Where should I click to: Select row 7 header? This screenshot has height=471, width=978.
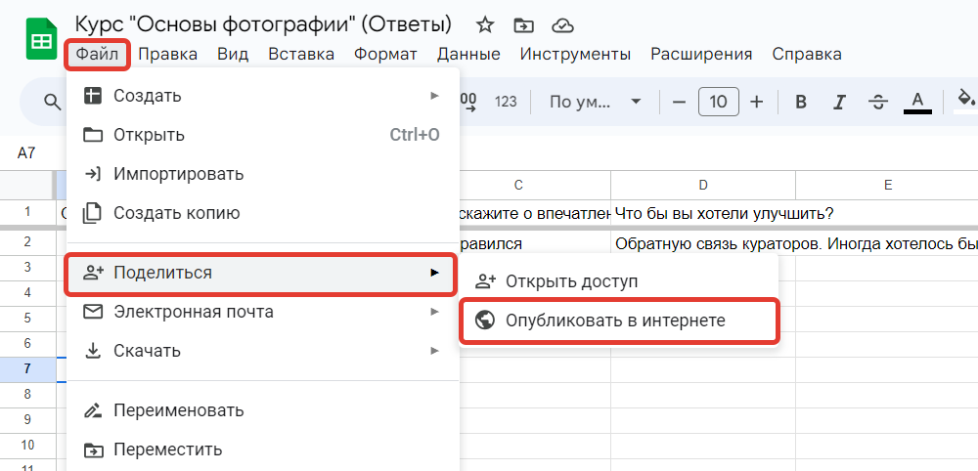[x=27, y=368]
